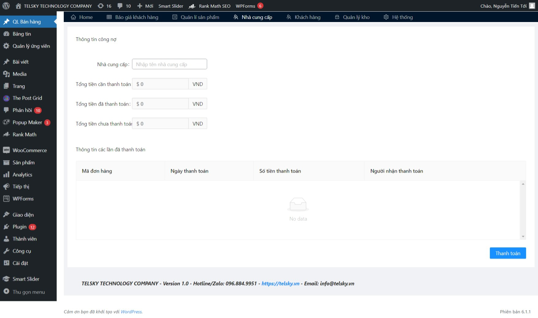This screenshot has width=538, height=318.
Task: Click the Media library icon
Action: pyautogui.click(x=6, y=74)
